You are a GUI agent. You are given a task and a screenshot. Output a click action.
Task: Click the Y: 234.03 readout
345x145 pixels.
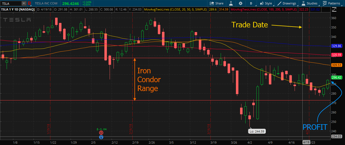[x=136, y=9]
